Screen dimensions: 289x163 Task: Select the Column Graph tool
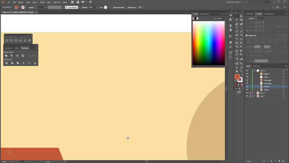[241, 59]
